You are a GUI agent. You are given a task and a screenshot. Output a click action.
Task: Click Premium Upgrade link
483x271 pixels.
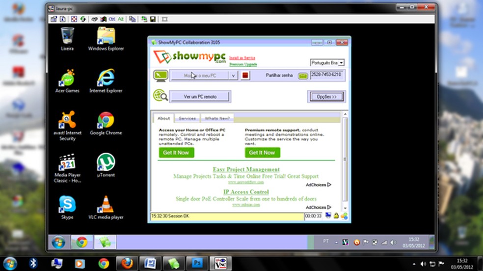coord(243,64)
